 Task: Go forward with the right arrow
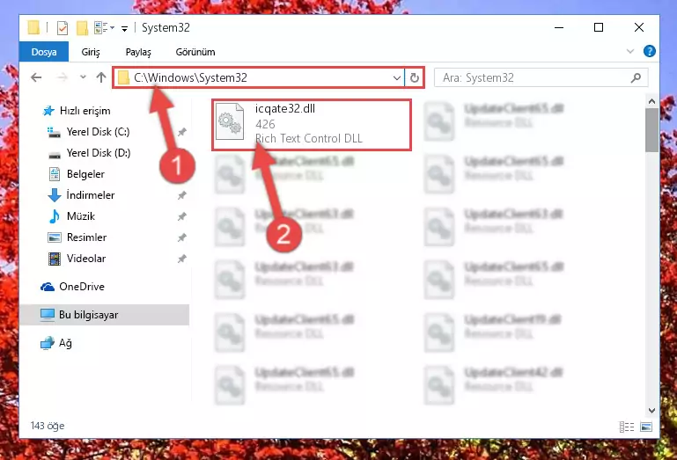pos(63,77)
